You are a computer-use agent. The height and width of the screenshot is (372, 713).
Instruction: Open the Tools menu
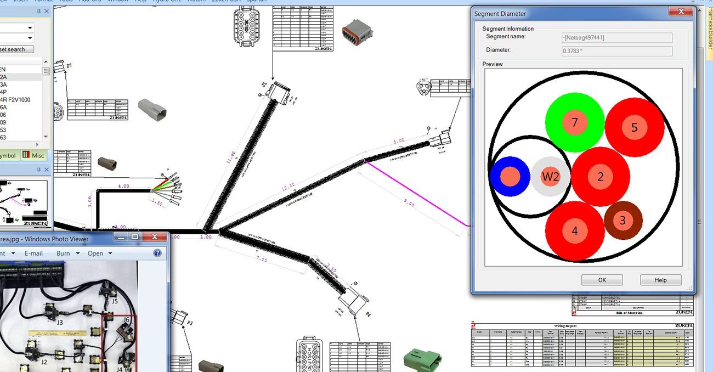[x=66, y=1]
